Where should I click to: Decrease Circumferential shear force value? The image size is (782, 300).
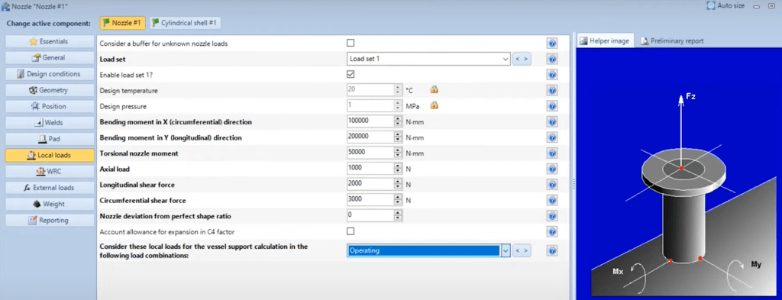pyautogui.click(x=398, y=203)
